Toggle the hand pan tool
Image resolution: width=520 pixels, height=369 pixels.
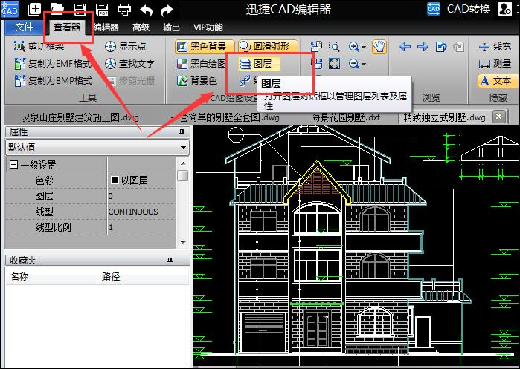(x=379, y=47)
